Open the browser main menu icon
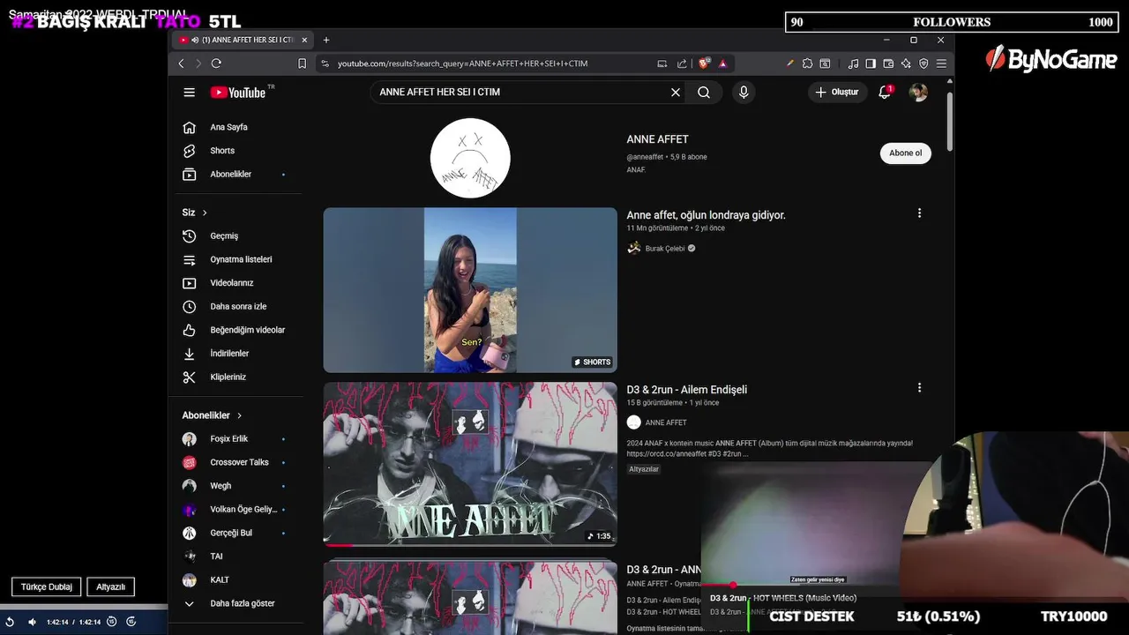1129x635 pixels. [x=941, y=63]
